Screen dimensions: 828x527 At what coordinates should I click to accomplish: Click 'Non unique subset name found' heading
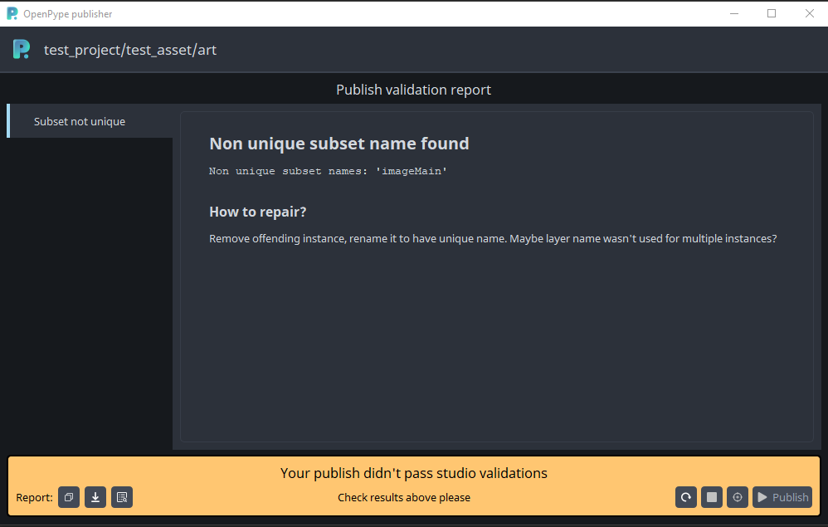tap(339, 144)
